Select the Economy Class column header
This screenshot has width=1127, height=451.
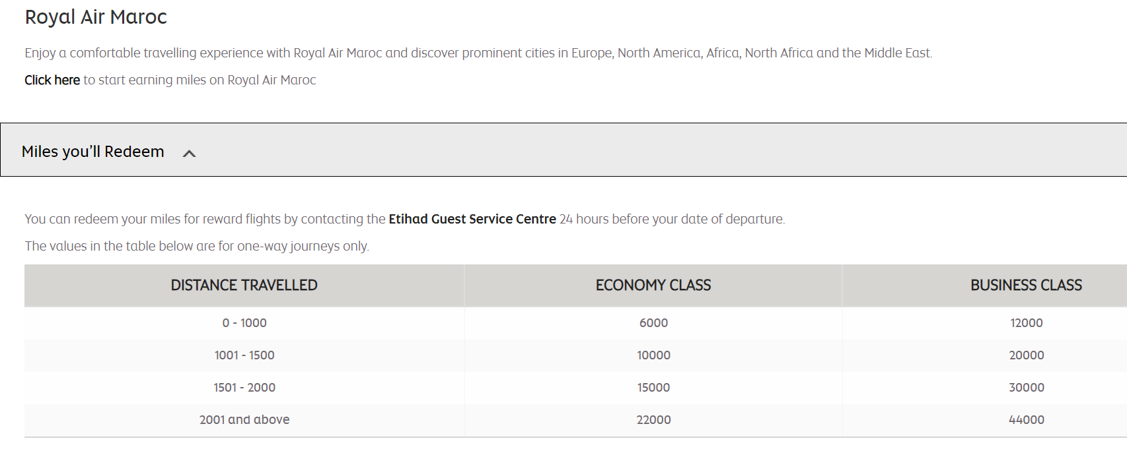click(653, 285)
